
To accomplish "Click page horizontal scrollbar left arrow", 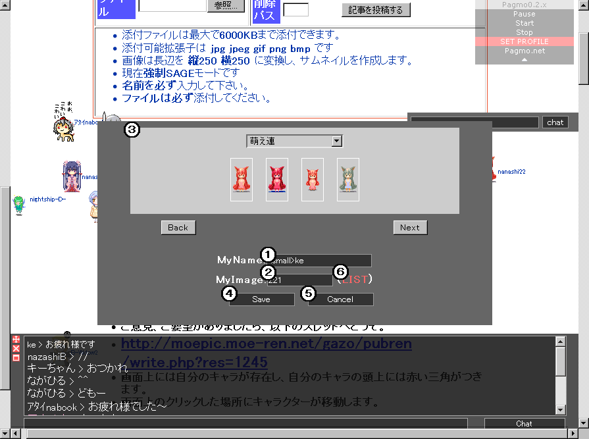I will tap(15, 433).
